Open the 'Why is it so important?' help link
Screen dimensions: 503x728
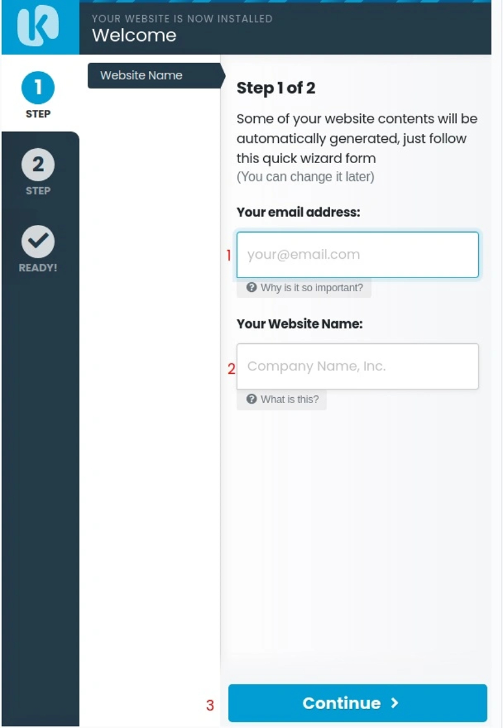pos(311,287)
